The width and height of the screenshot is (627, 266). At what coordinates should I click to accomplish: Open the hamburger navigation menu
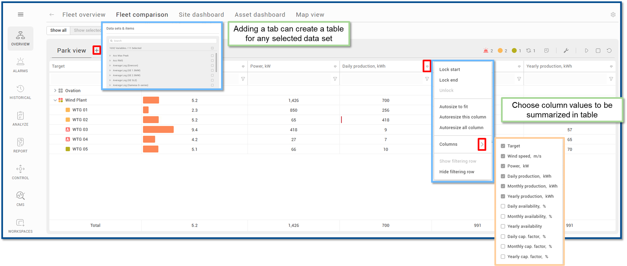coord(21,14)
